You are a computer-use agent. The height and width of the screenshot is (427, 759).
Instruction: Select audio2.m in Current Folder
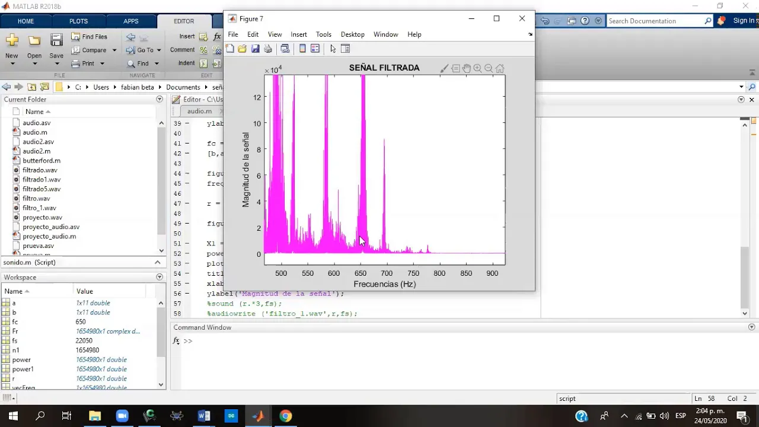click(37, 151)
